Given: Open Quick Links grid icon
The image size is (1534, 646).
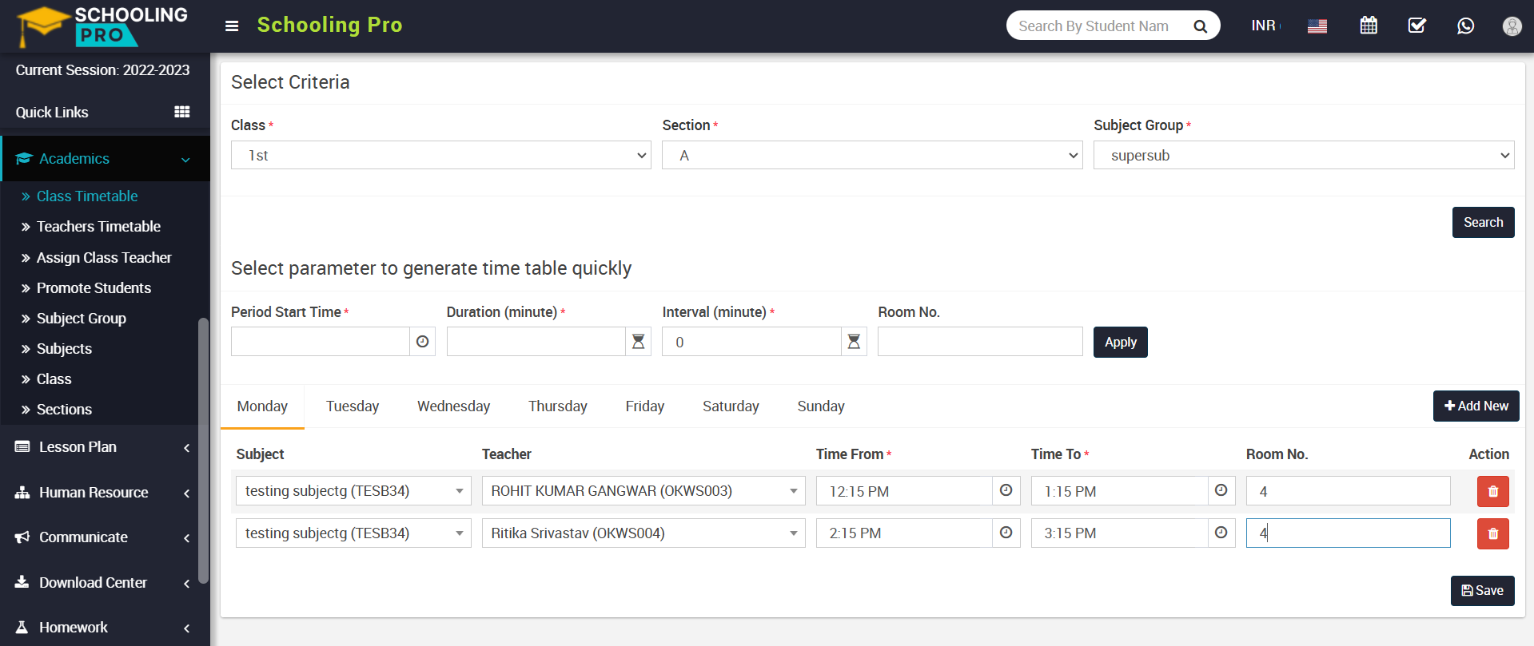Looking at the screenshot, I should click(x=182, y=112).
